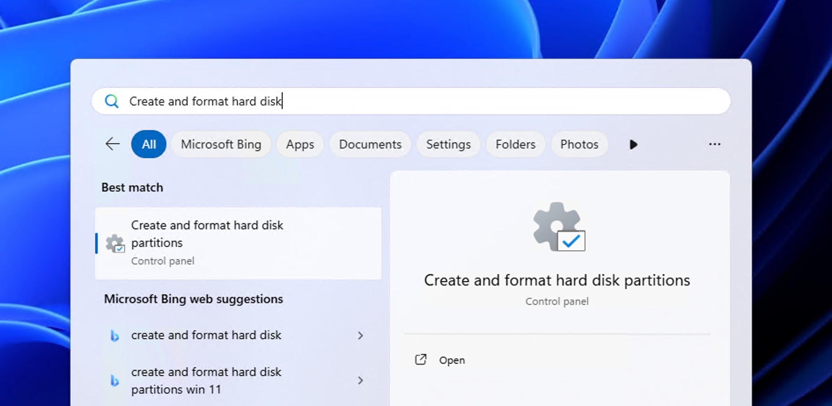
Task: Select the Photos filter
Action: pyautogui.click(x=579, y=144)
